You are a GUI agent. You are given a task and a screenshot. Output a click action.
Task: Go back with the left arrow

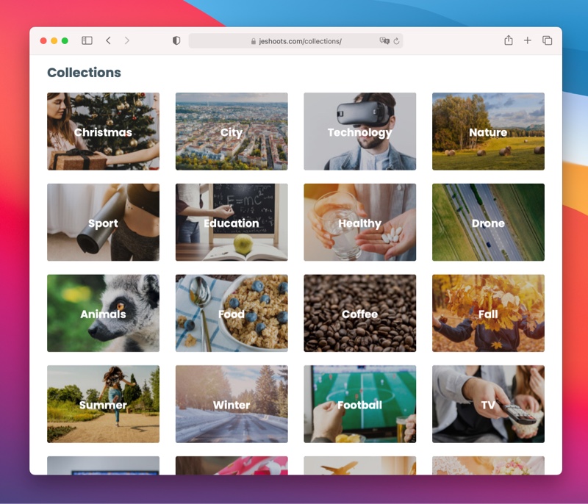tap(108, 40)
